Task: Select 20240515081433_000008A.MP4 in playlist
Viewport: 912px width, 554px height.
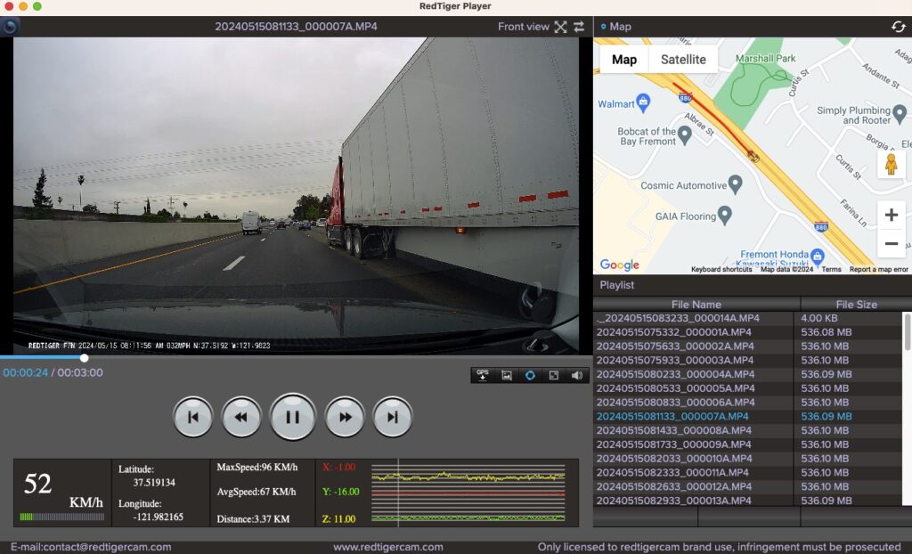Action: pos(674,430)
